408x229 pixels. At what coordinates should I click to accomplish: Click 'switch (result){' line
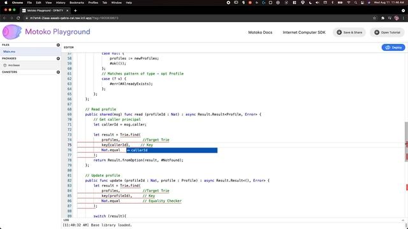[110, 216]
